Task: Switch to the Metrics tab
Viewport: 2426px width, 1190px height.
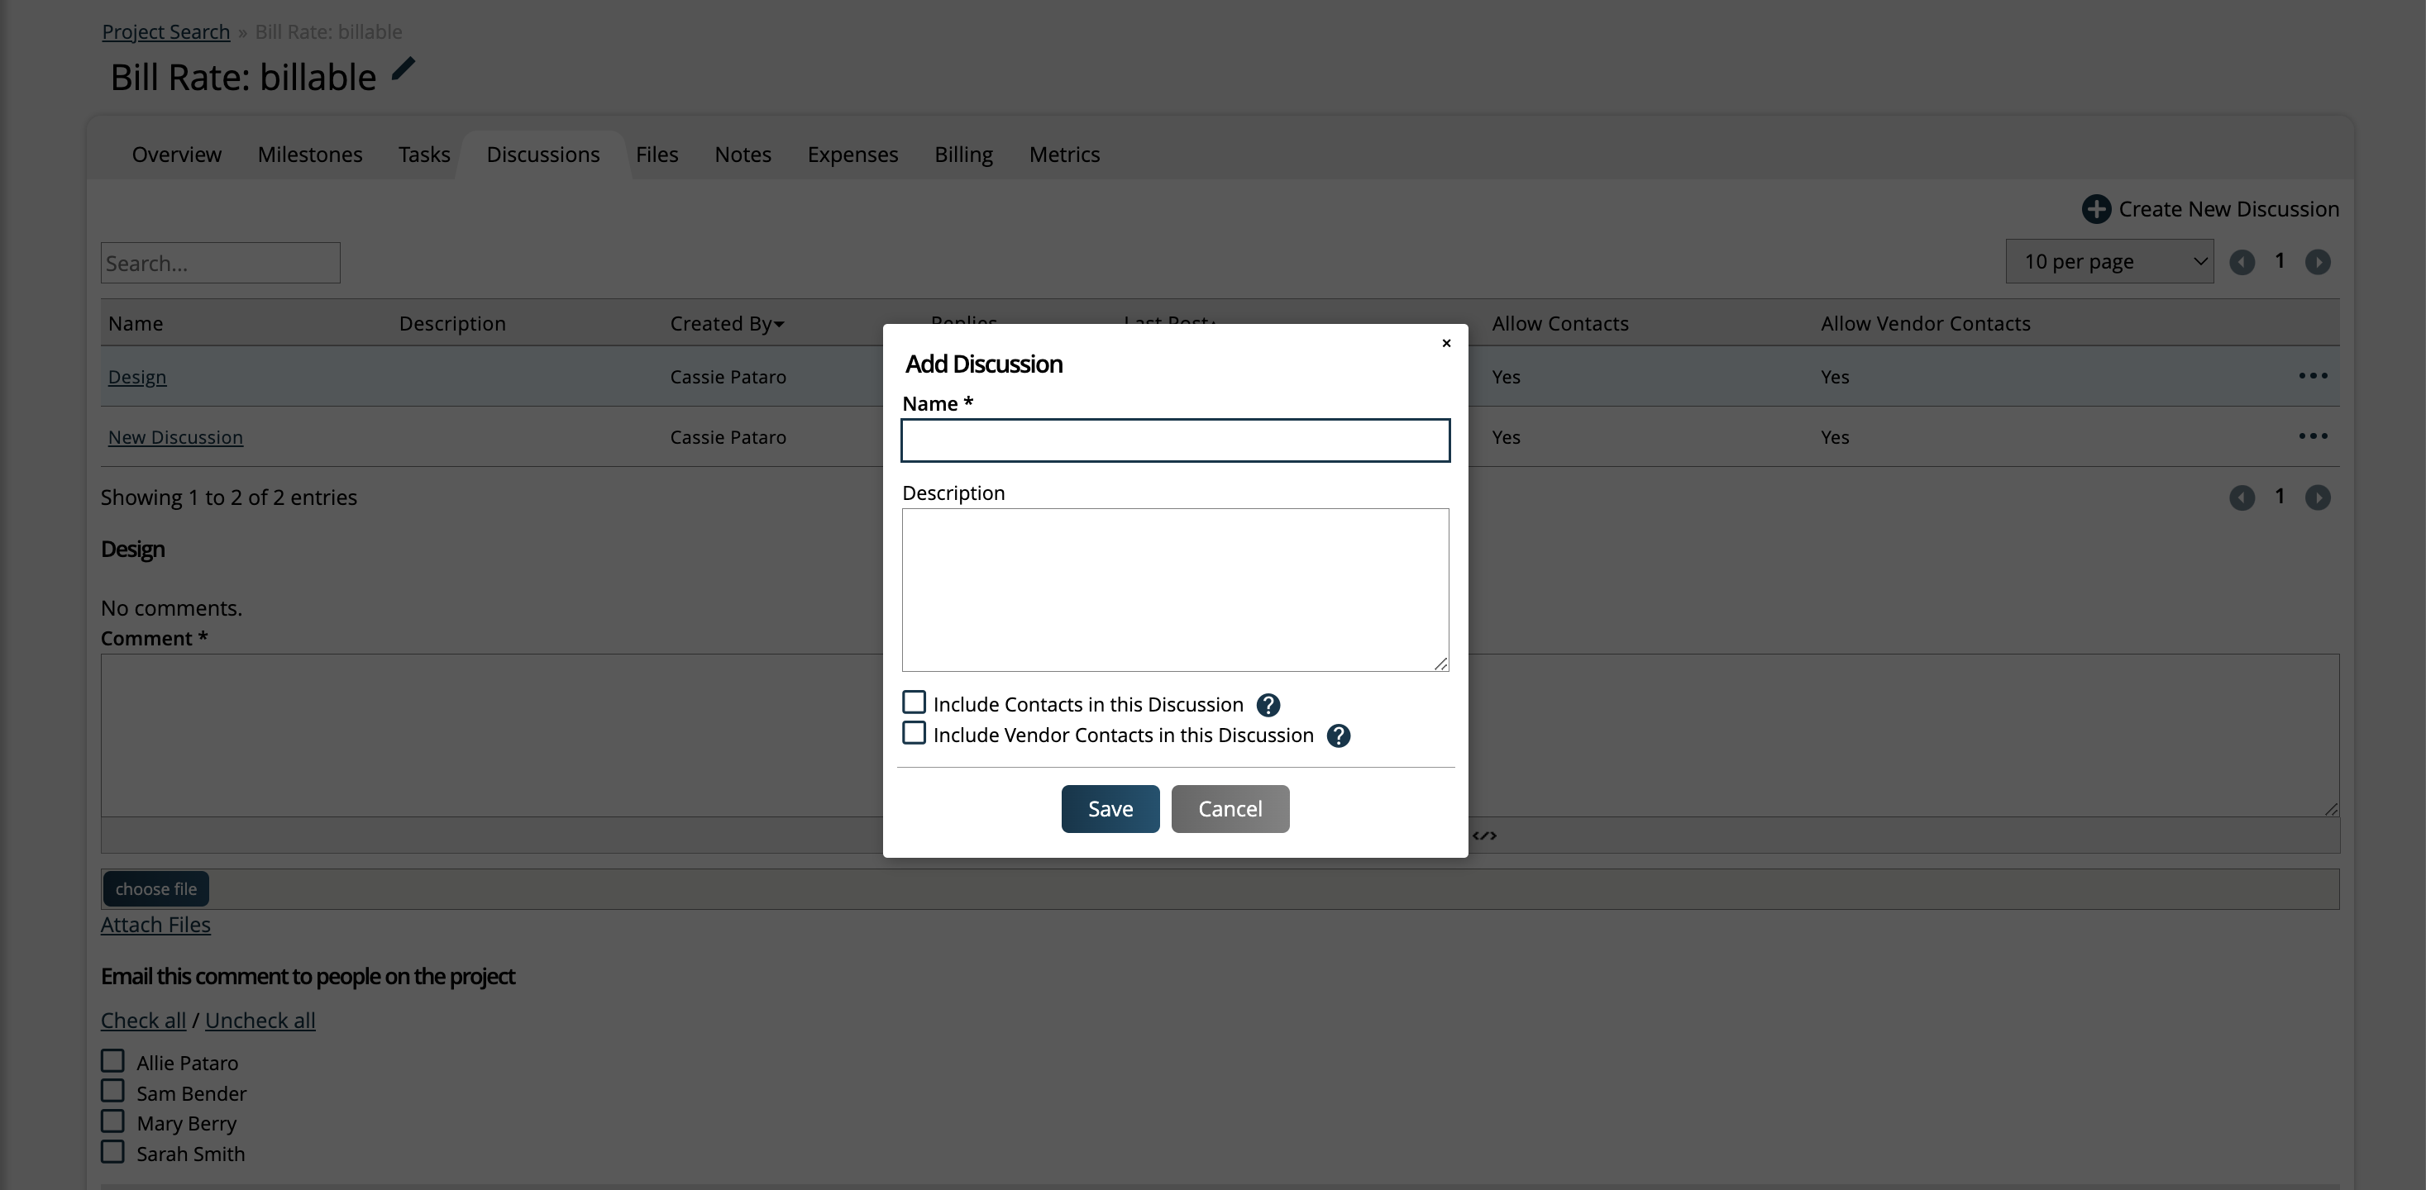Action: [1064, 155]
